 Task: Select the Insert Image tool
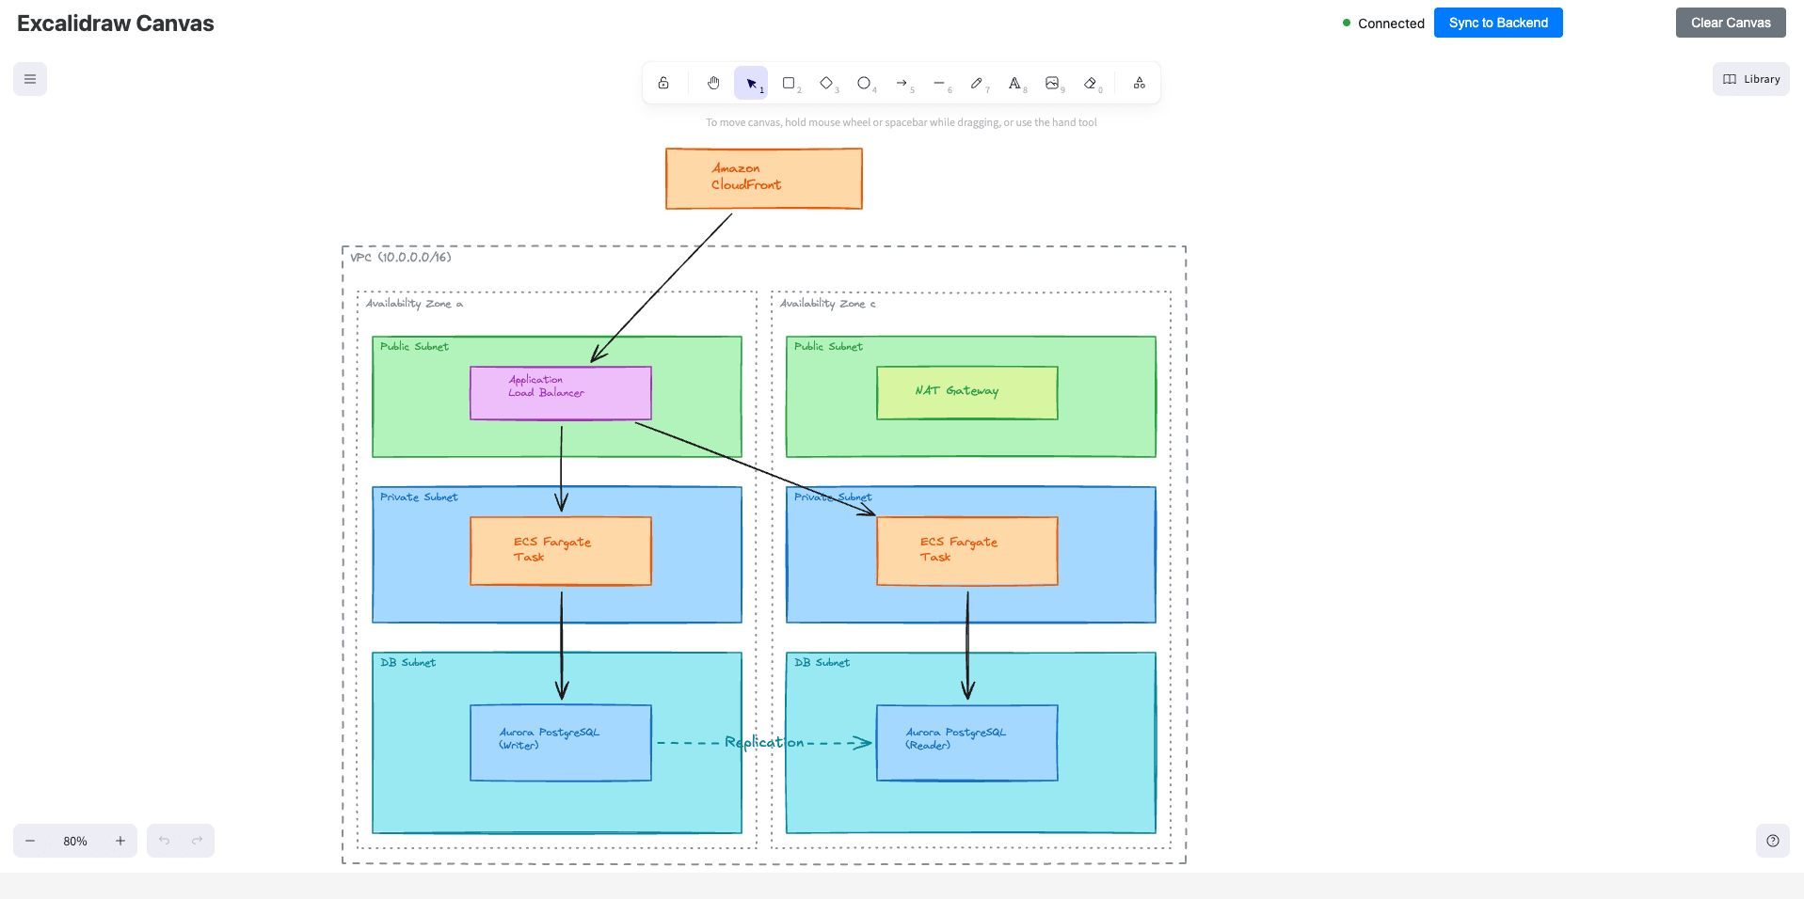(x=1052, y=83)
